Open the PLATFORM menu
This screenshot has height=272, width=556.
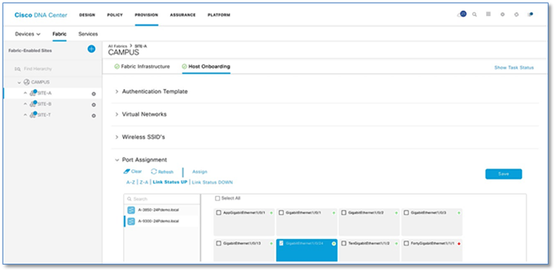(219, 15)
